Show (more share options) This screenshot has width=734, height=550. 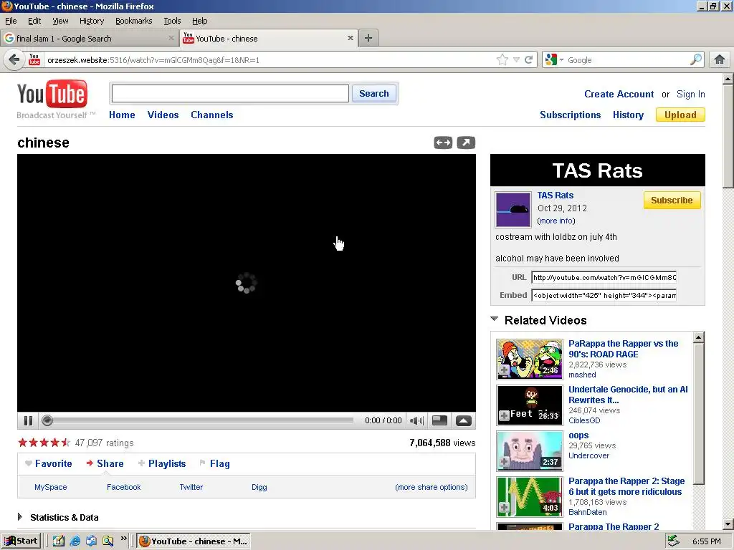pyautogui.click(x=431, y=487)
